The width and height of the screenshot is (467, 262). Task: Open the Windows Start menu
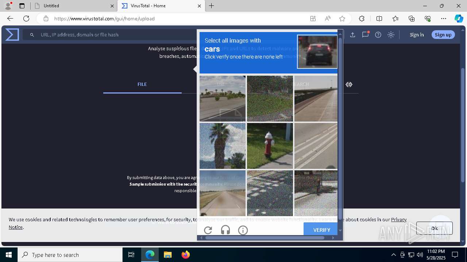click(x=9, y=255)
